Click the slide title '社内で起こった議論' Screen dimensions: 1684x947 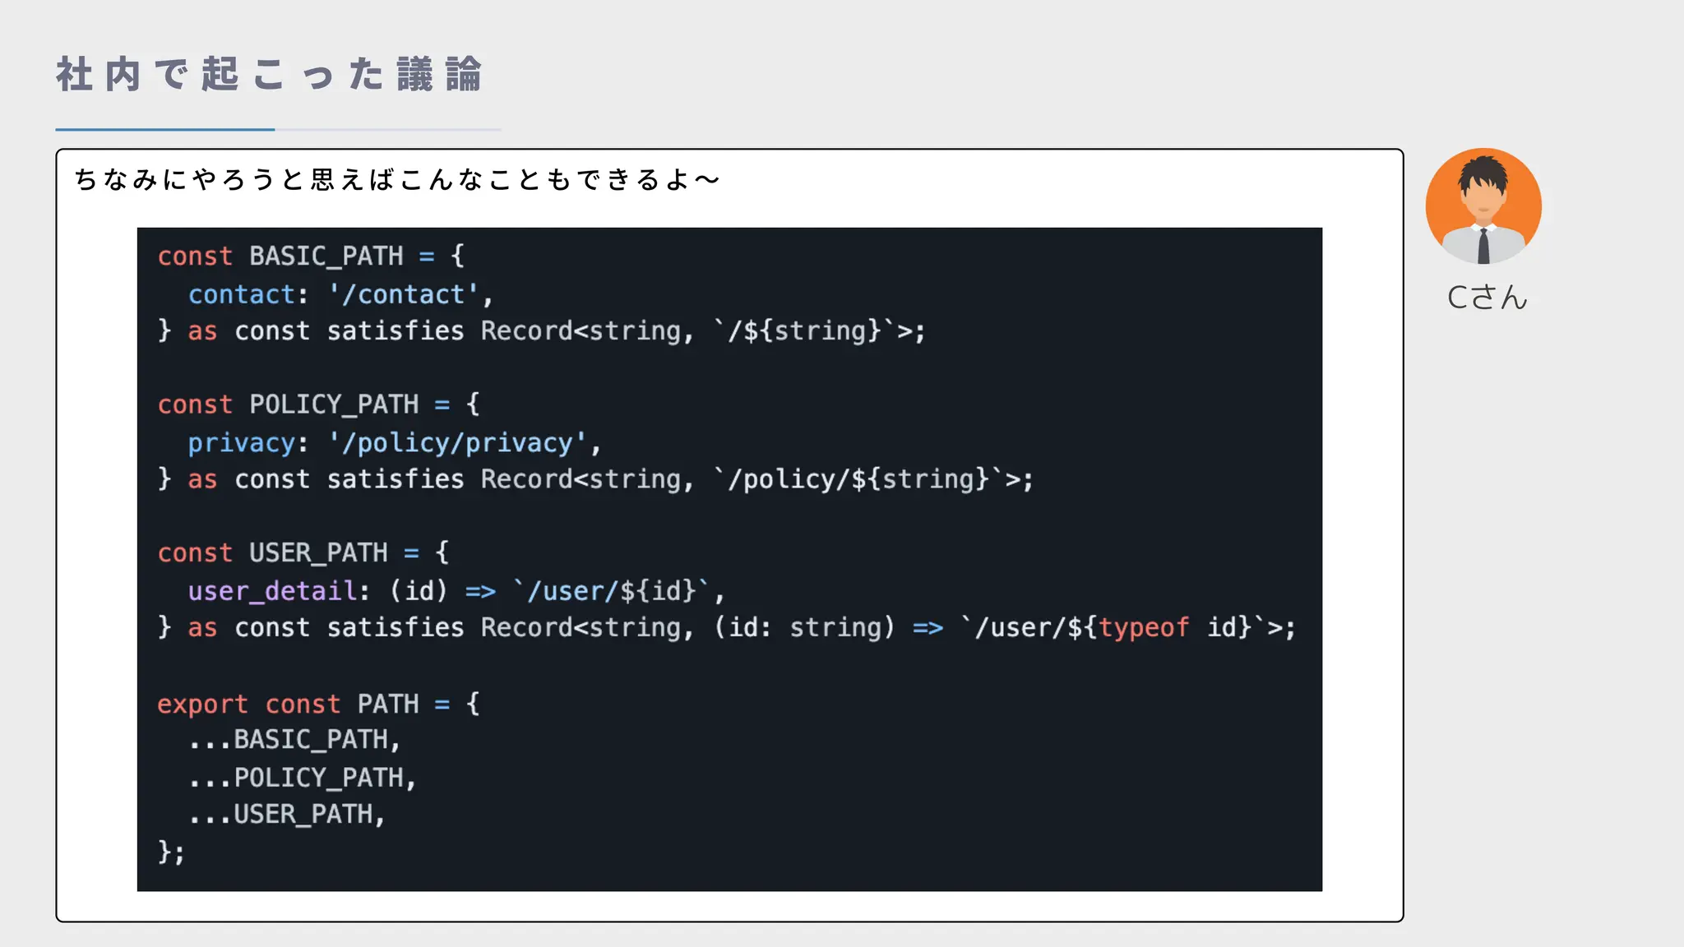(269, 75)
